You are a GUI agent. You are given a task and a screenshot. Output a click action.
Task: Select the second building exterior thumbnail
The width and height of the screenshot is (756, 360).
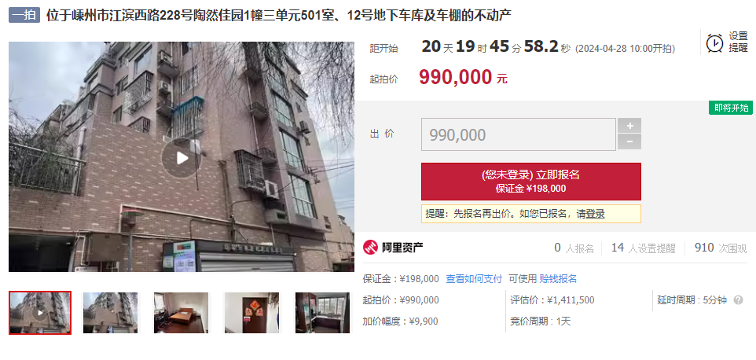(110, 313)
